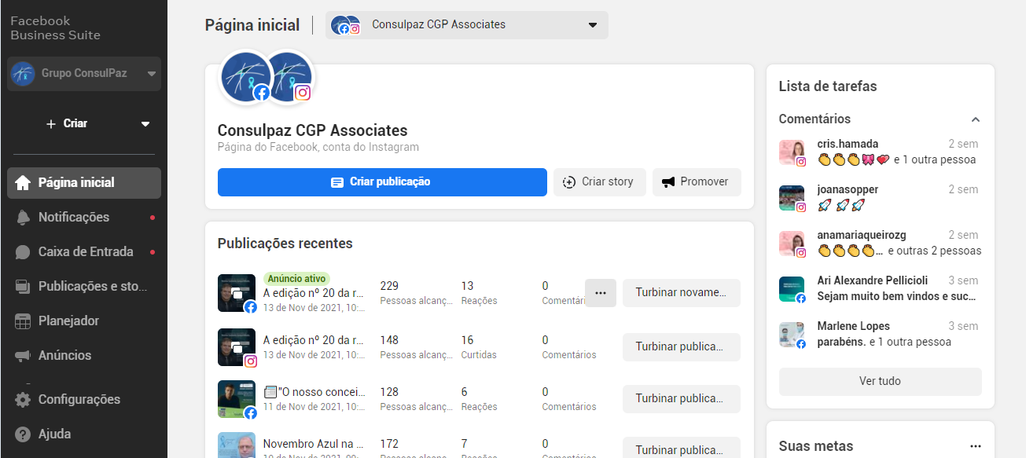Collapse the Comentários section chevron
Screen dimensions: 1026x458
(x=976, y=119)
